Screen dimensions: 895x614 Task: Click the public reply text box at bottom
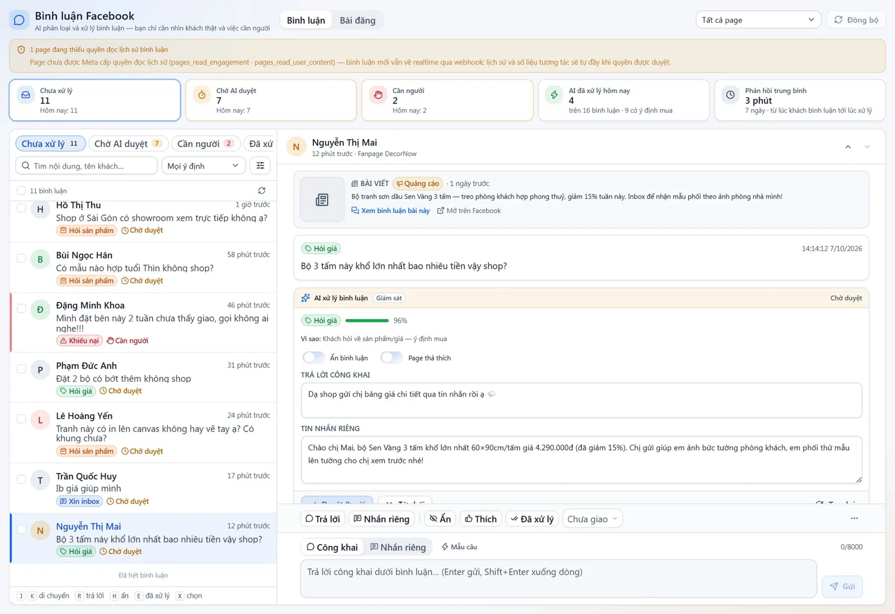[558, 578]
